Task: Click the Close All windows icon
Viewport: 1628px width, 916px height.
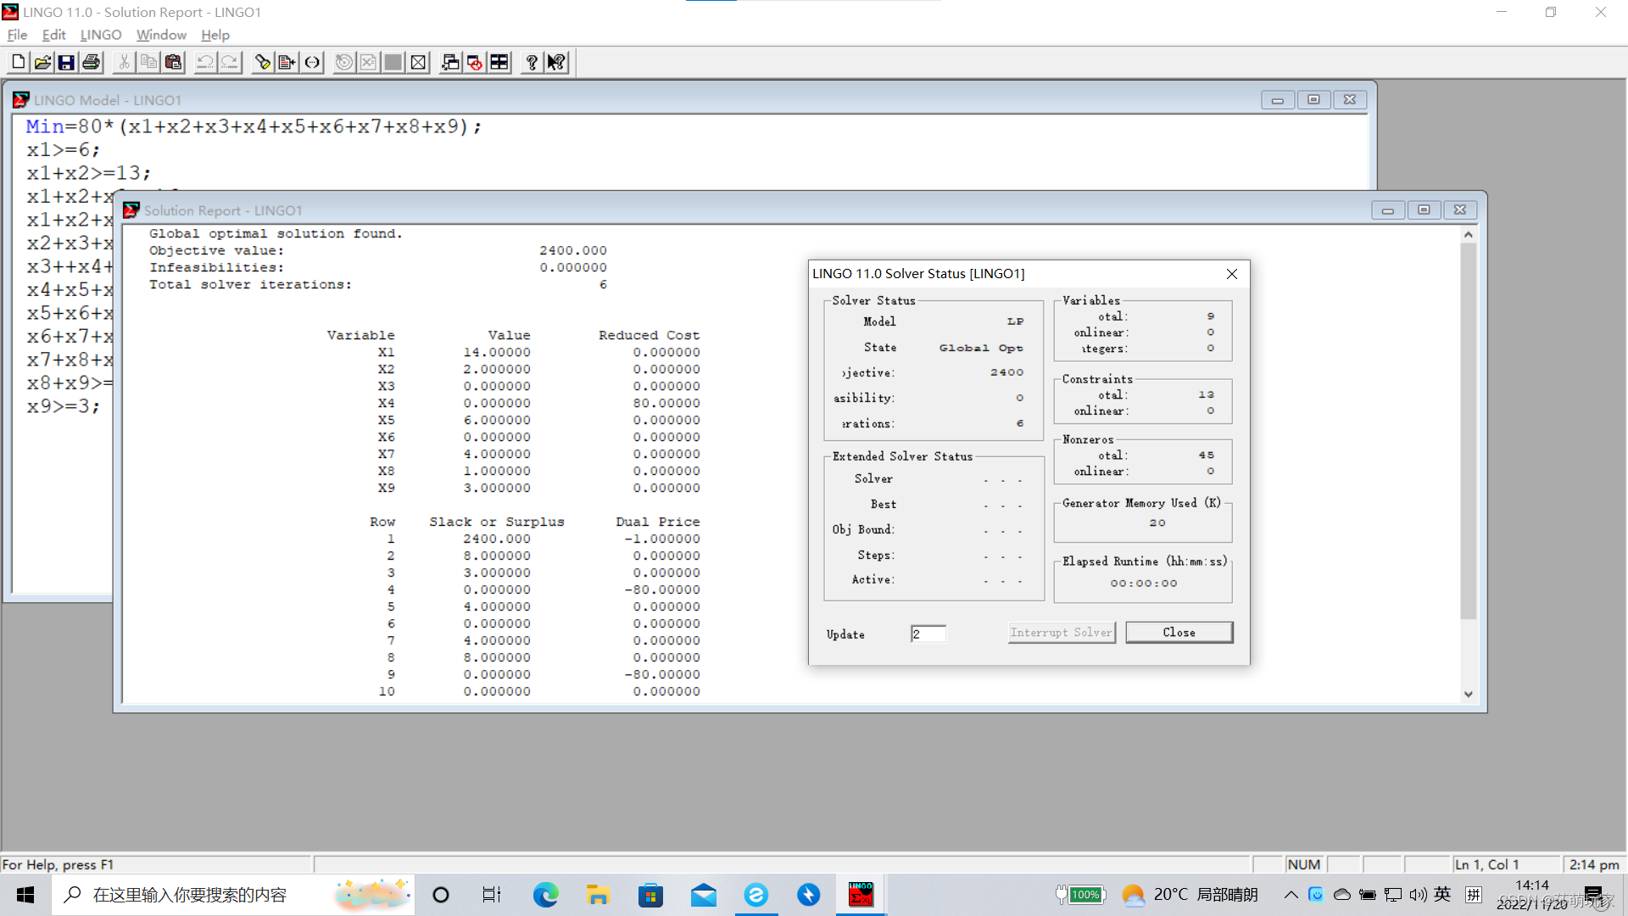Action: pos(475,62)
